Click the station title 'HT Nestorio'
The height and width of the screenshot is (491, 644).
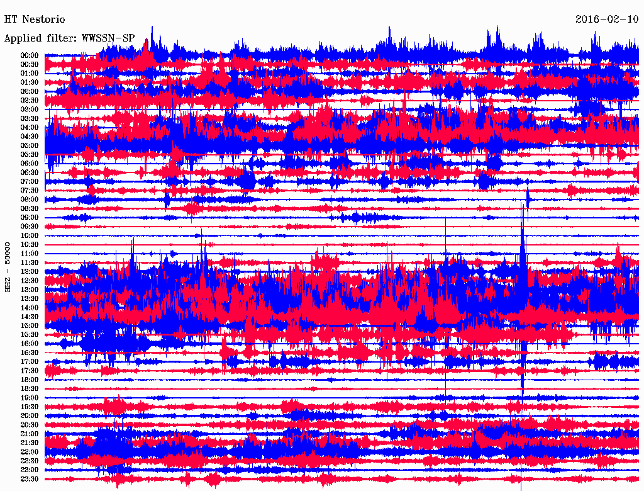(x=35, y=20)
